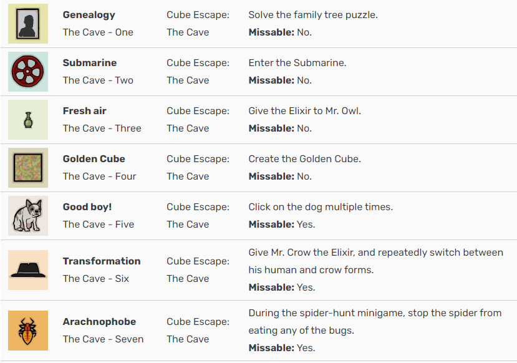
Task: Click "Click on the dog multiple times" text
Action: (321, 207)
